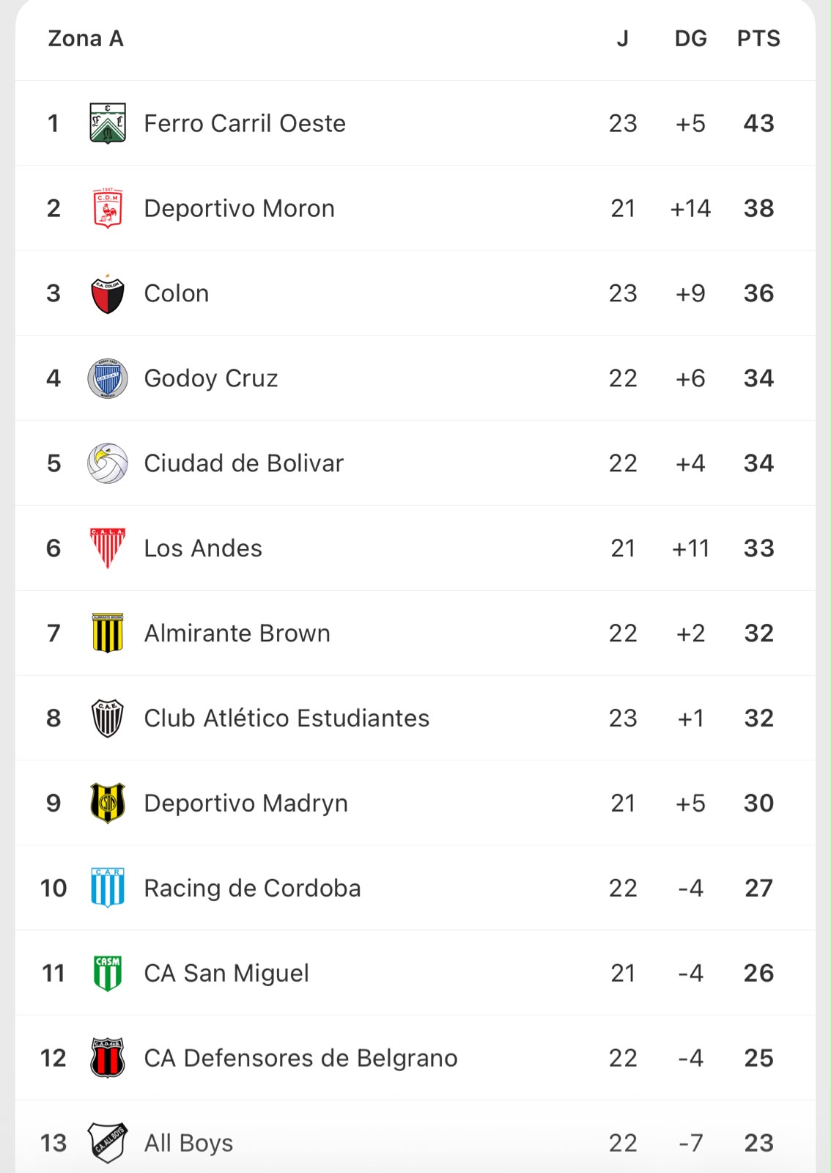Select the Deportivo Madryn badge
The width and height of the screenshot is (831, 1173).
[x=108, y=804]
